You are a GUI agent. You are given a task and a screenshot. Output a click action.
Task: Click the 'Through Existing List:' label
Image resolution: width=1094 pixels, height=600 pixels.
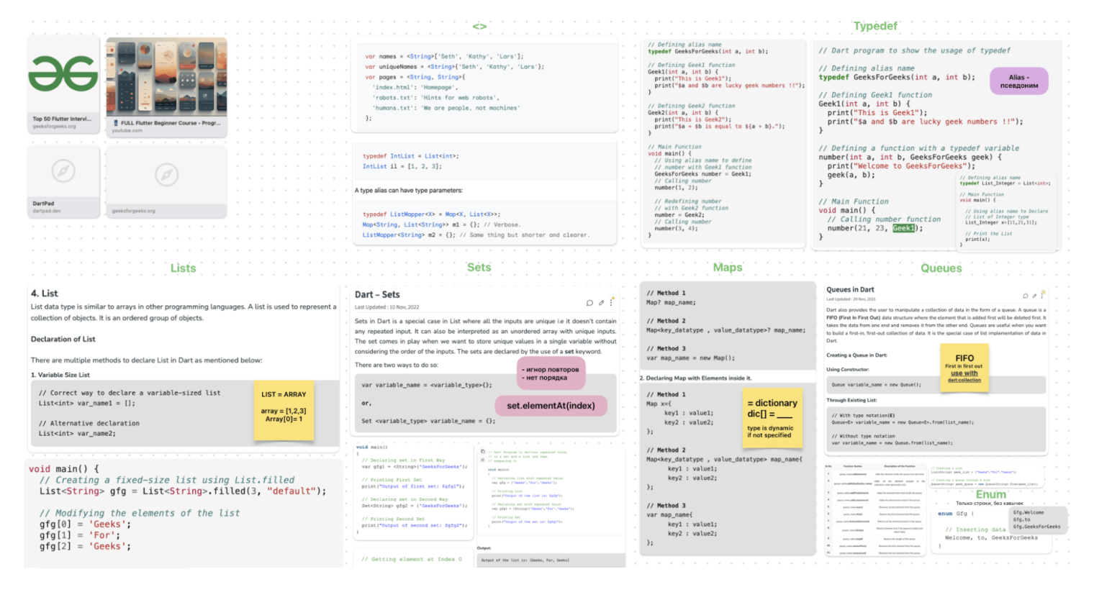coord(851,400)
